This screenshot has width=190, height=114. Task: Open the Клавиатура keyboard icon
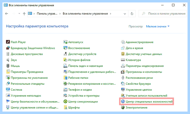123,60
